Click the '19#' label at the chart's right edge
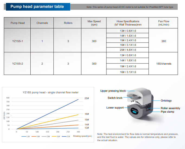 point(87,120)
